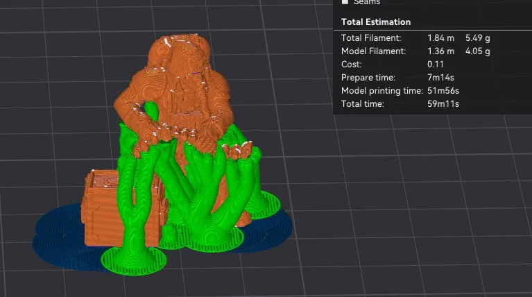Select the Prepare time label

(x=368, y=78)
